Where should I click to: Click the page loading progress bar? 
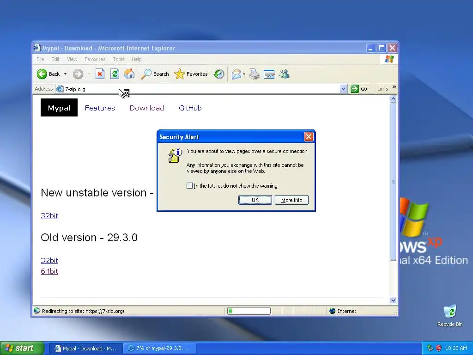249,311
